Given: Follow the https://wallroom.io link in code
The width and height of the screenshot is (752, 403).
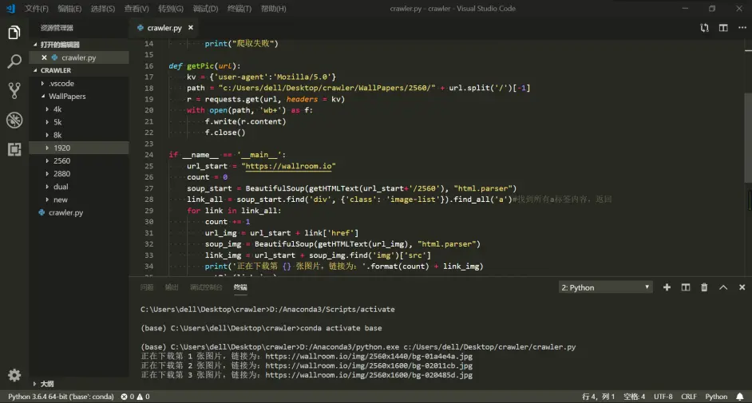Looking at the screenshot, I should pos(288,166).
